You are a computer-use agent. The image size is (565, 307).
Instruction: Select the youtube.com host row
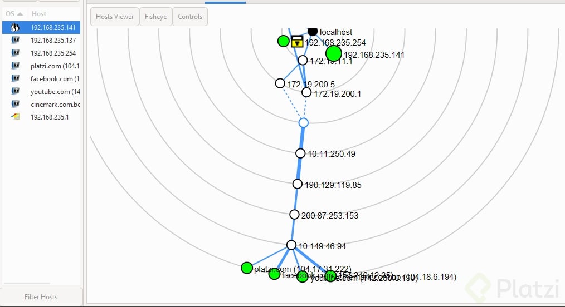[x=41, y=91]
